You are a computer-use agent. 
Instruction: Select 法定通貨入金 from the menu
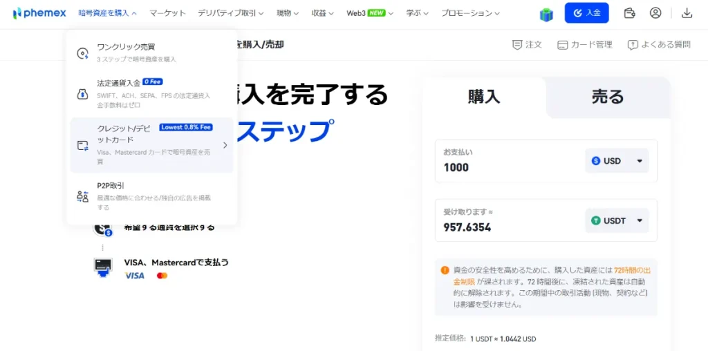click(151, 94)
